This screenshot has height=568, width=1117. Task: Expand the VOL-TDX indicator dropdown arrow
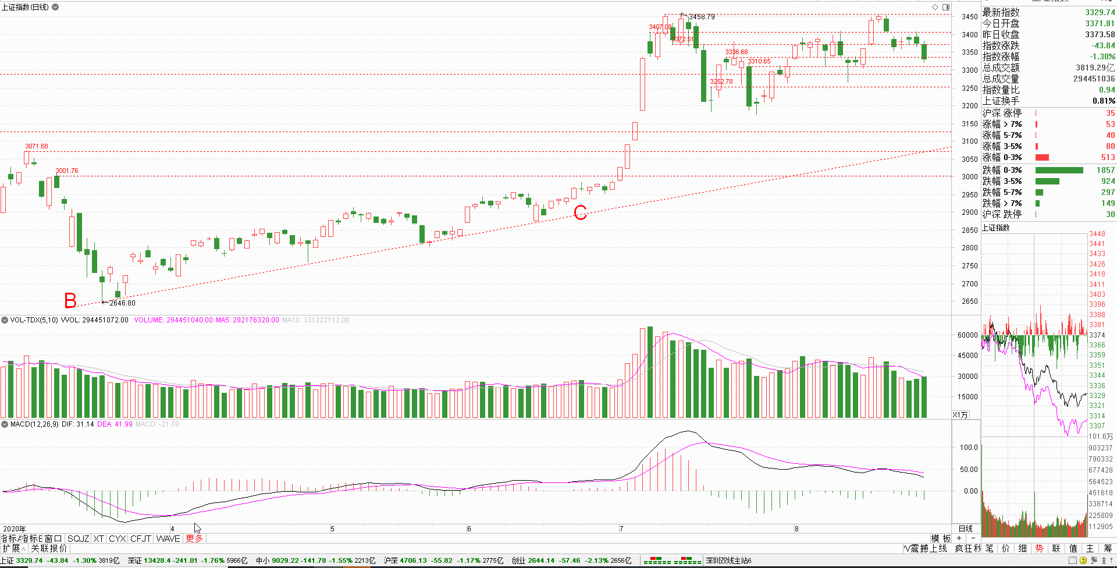[x=5, y=320]
